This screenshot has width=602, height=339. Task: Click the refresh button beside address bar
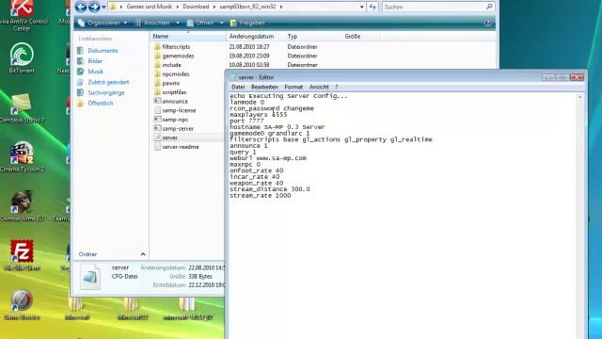click(372, 7)
